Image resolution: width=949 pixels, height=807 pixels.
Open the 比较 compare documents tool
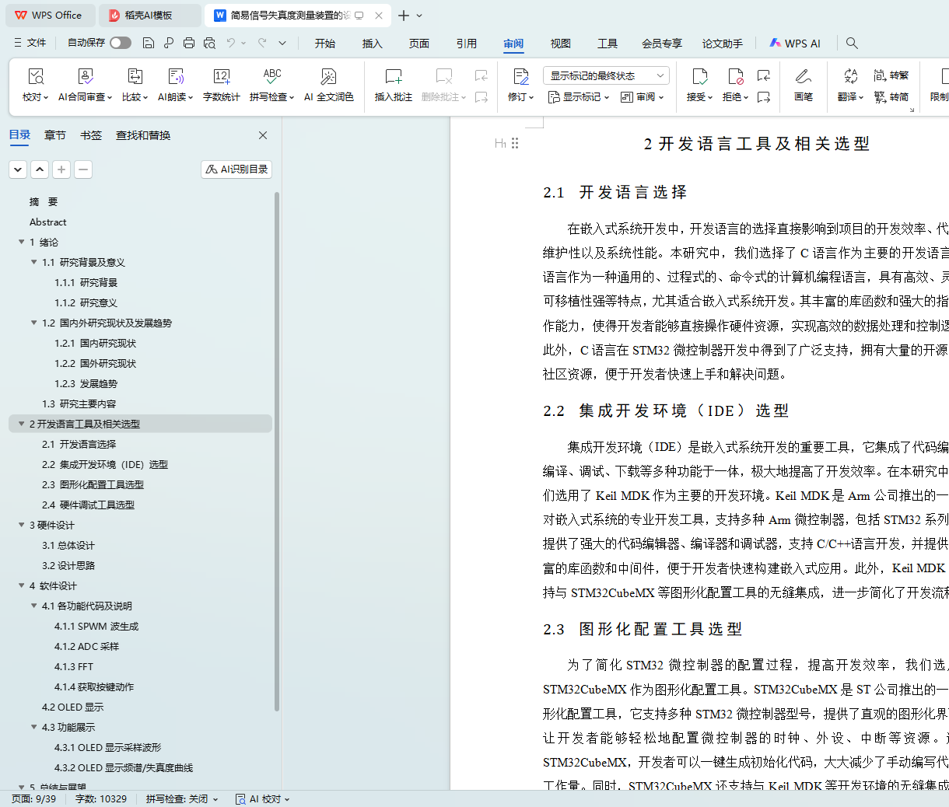point(135,77)
